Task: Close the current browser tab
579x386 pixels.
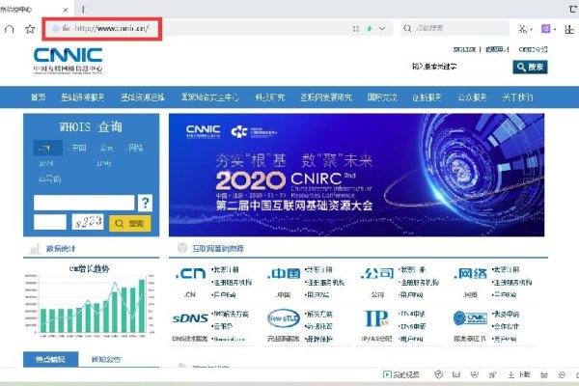Action: [66, 10]
